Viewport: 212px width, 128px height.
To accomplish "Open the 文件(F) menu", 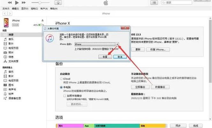I will coord(6,9).
